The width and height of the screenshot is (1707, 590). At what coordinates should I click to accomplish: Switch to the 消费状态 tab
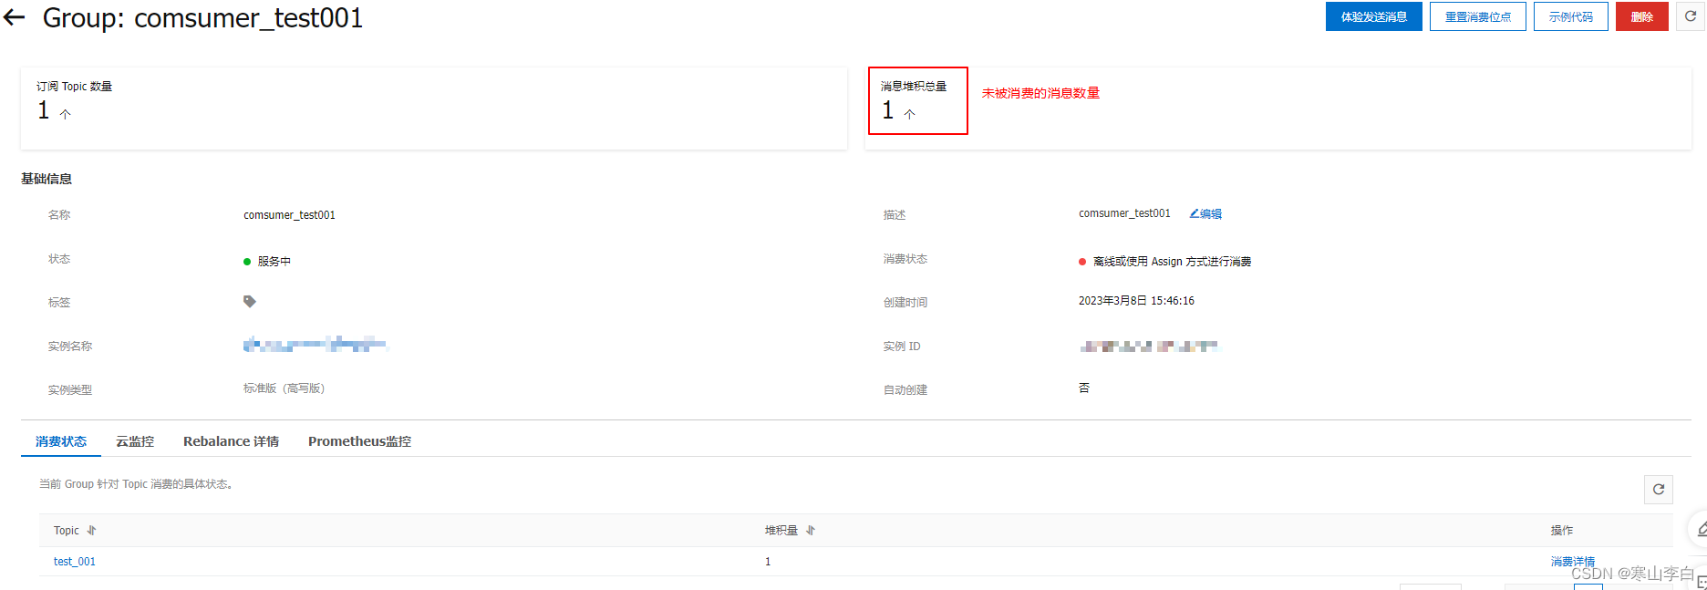pos(61,441)
